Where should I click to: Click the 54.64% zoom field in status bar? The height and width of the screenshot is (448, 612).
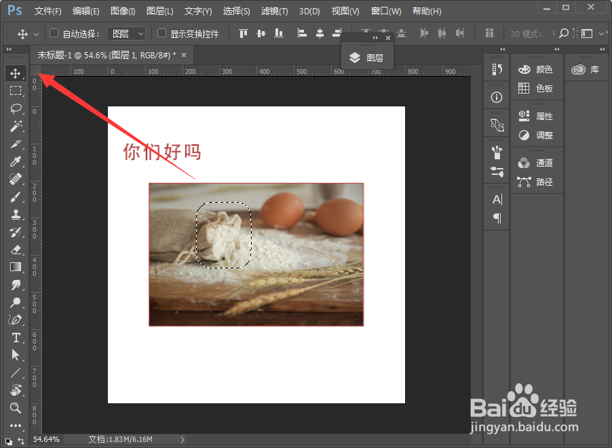[x=47, y=439]
